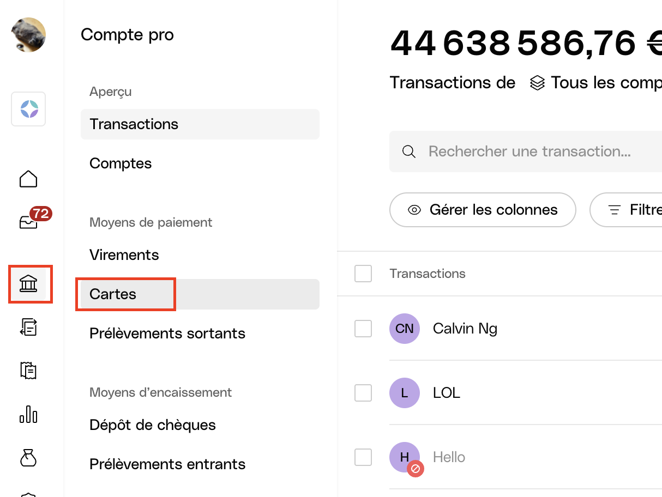
Task: Open the invoice transfer icon in sidebar
Action: [28, 327]
